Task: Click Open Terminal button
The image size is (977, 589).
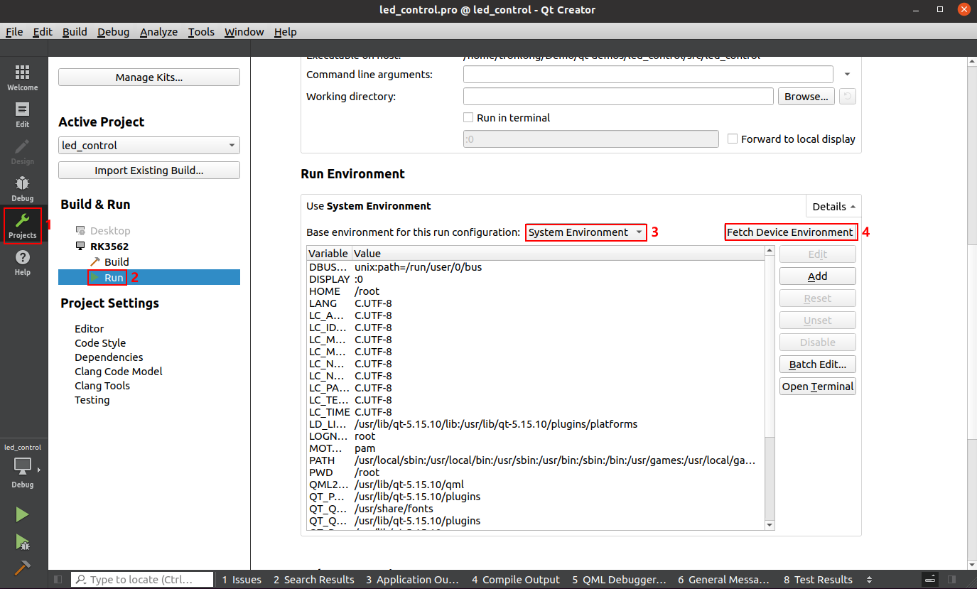Action: (818, 387)
